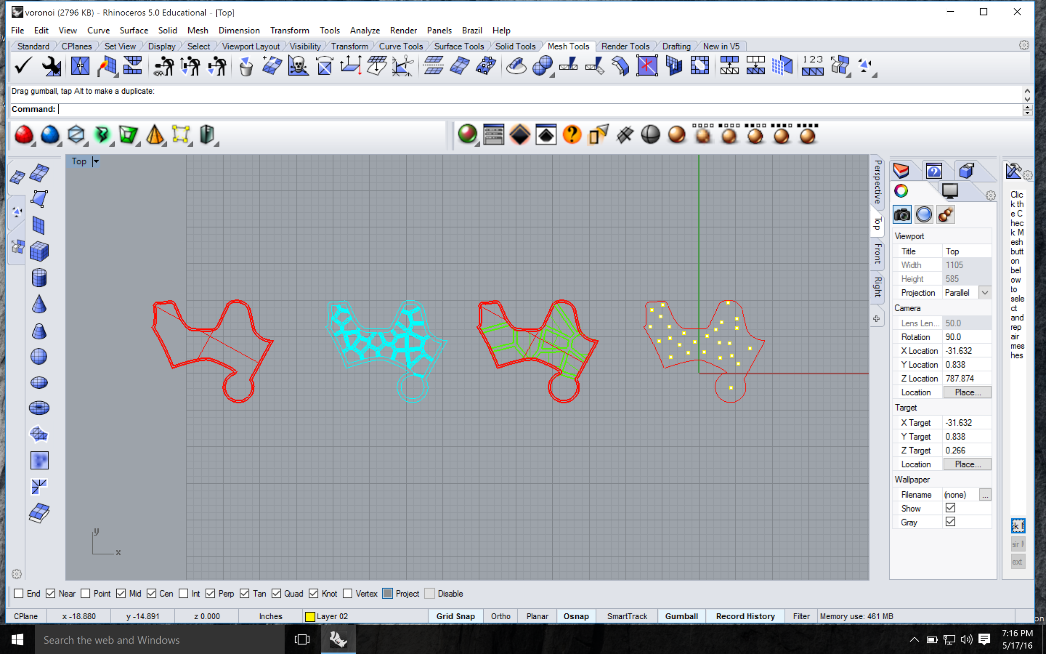Open the Surface Tools tab dropdown
This screenshot has height=654, width=1046.
tap(459, 46)
